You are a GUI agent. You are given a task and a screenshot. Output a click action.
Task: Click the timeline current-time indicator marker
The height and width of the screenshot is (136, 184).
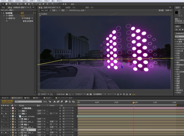134,102
